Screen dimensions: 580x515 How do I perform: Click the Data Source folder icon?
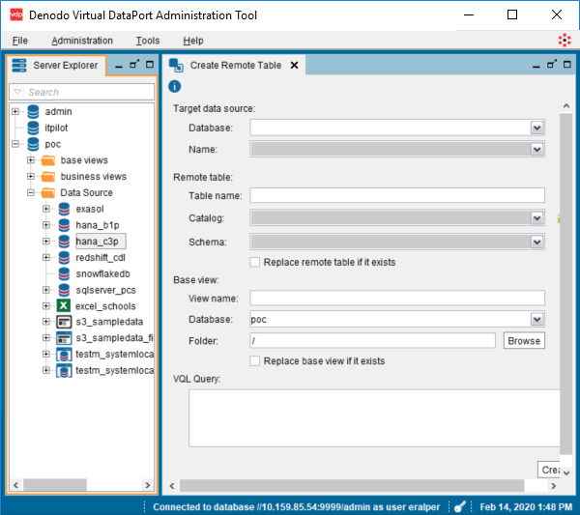tap(48, 193)
